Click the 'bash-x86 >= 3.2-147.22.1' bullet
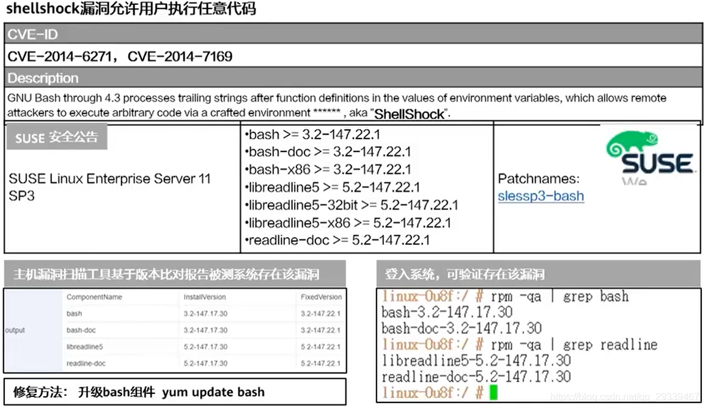This screenshot has height=408, width=705. (328, 169)
